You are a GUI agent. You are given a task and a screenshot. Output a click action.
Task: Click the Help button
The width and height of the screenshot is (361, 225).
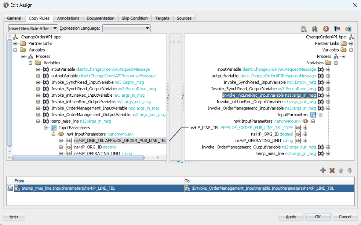coord(14,217)
